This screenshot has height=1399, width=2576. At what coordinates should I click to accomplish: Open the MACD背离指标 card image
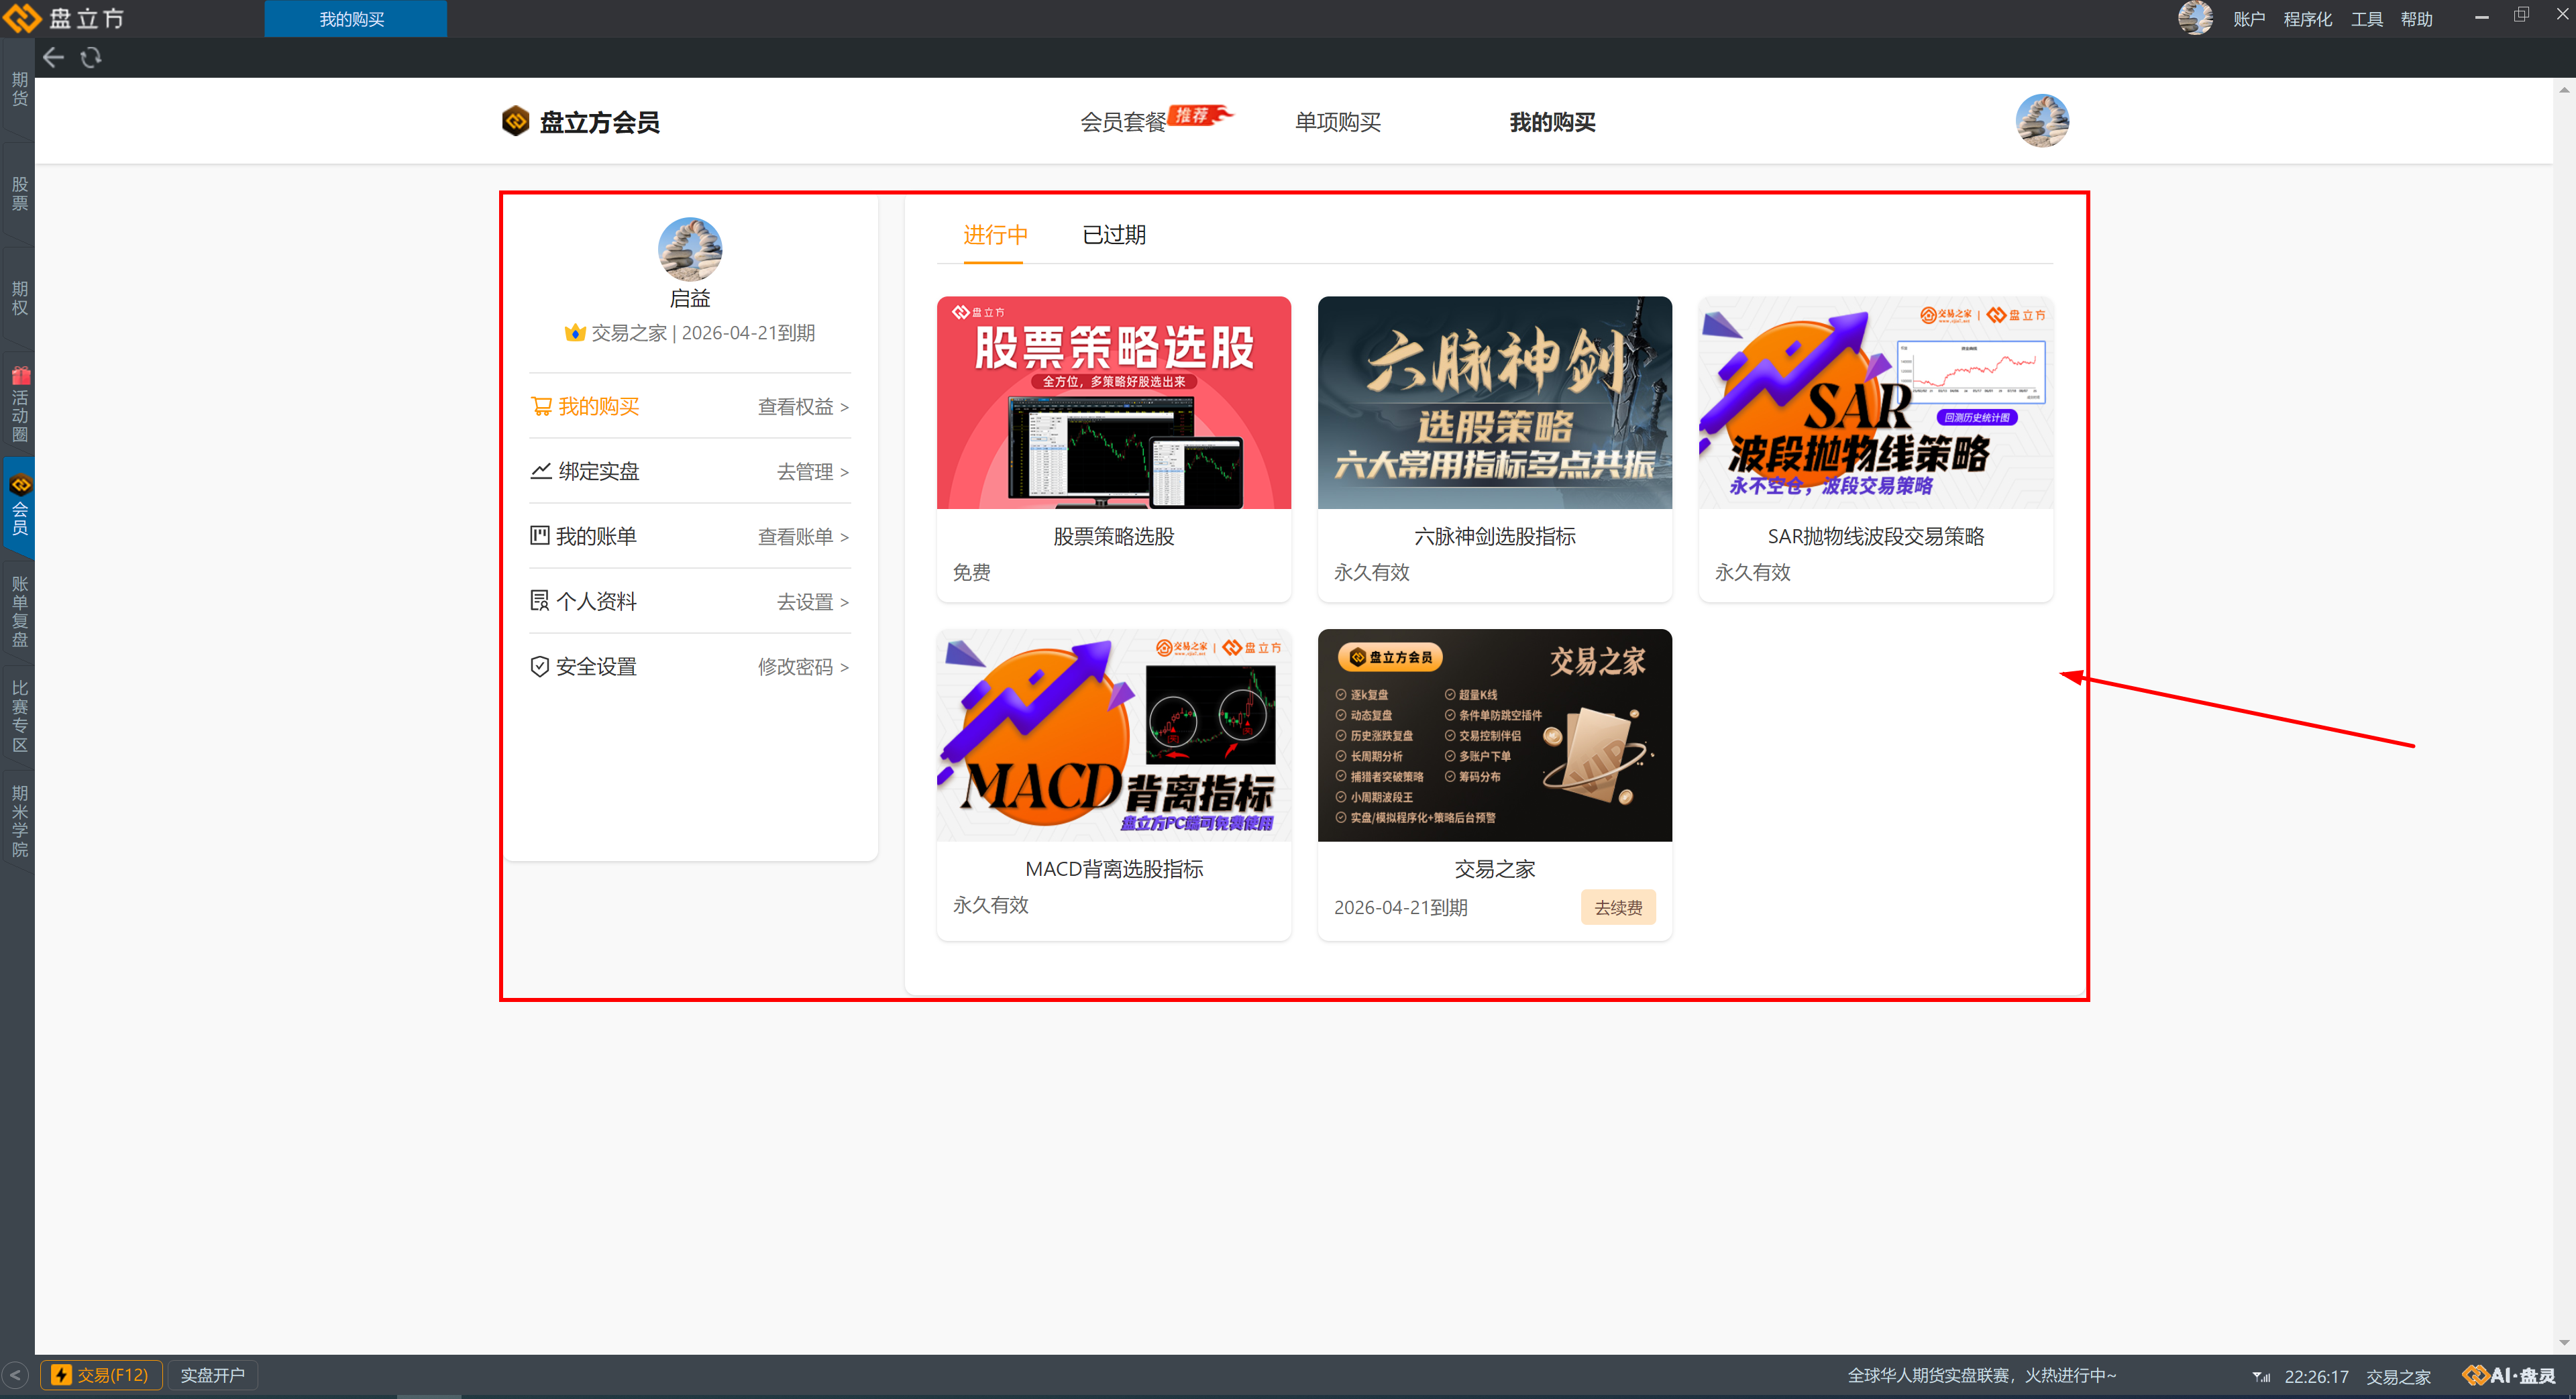pos(1114,735)
